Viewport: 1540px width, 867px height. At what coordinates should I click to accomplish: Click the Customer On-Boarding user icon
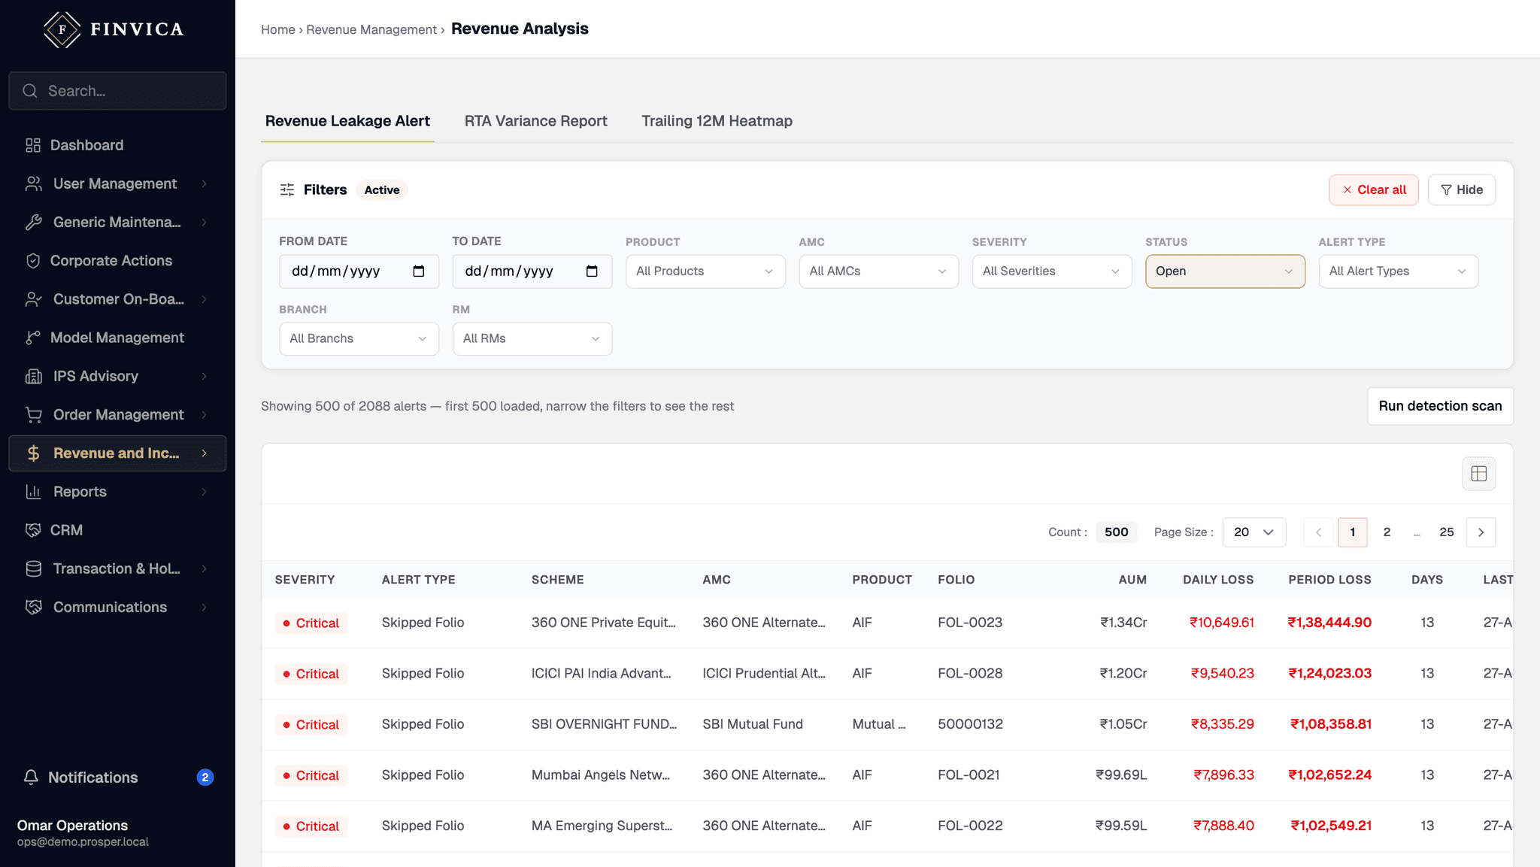click(x=33, y=299)
